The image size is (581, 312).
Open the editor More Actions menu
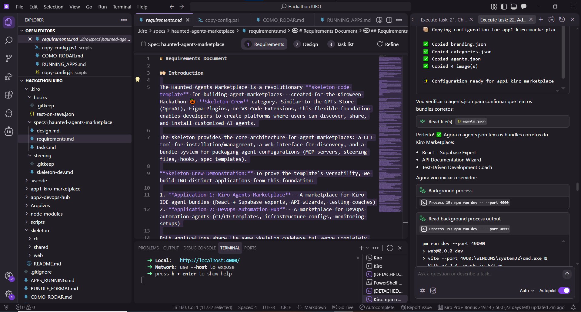[399, 20]
